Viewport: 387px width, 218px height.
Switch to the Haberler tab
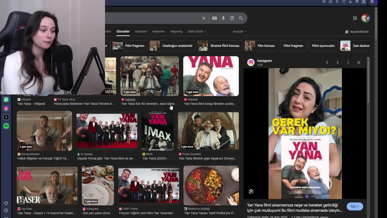coord(158,31)
